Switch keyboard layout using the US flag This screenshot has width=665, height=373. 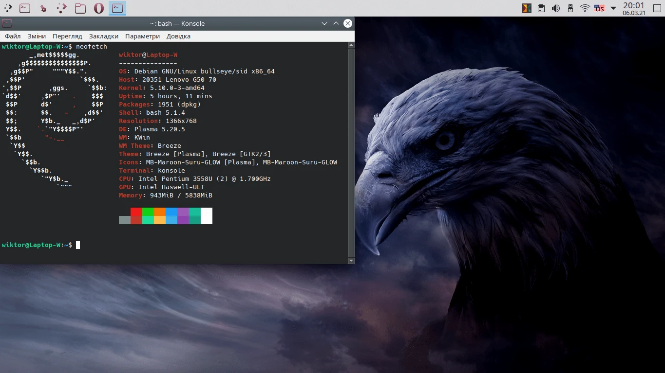click(599, 8)
